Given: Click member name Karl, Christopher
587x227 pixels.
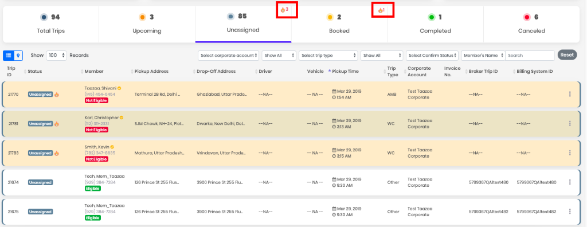Looking at the screenshot, I should pyautogui.click(x=101, y=118).
